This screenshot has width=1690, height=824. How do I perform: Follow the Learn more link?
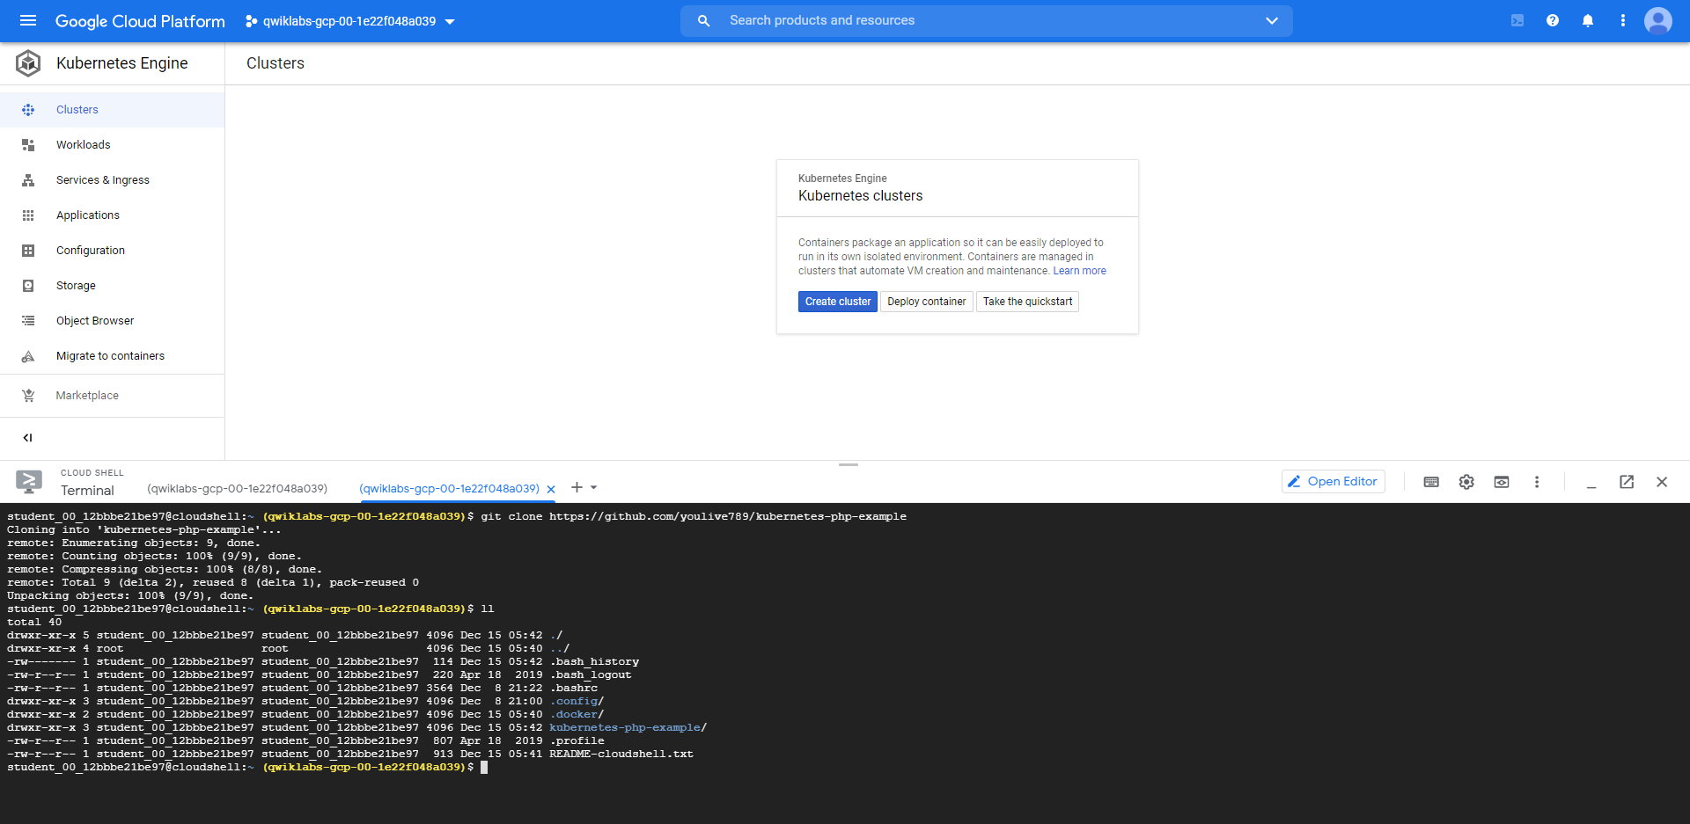(x=1080, y=271)
